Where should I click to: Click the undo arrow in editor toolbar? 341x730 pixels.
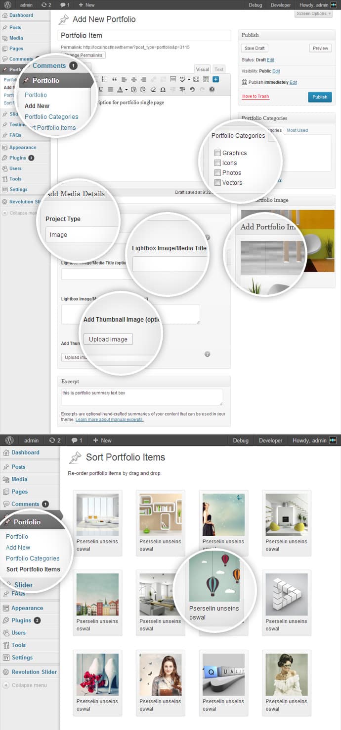pos(192,90)
